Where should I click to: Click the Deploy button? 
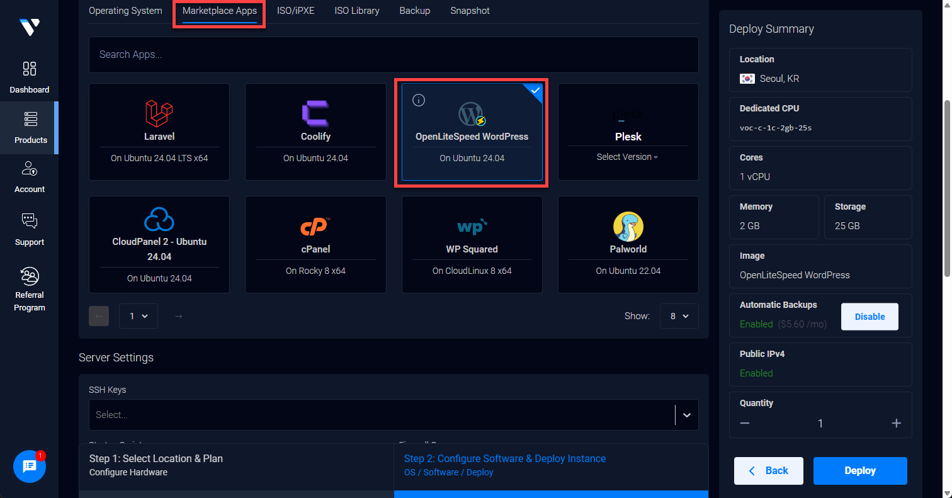(x=860, y=471)
